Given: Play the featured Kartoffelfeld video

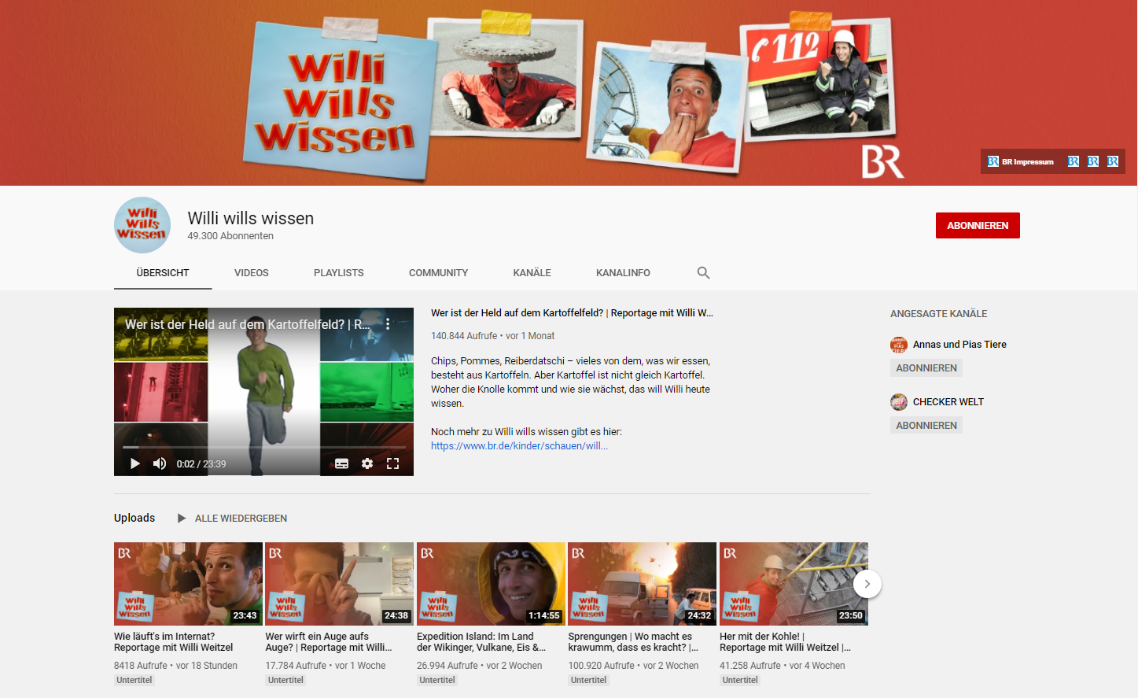Looking at the screenshot, I should point(134,463).
